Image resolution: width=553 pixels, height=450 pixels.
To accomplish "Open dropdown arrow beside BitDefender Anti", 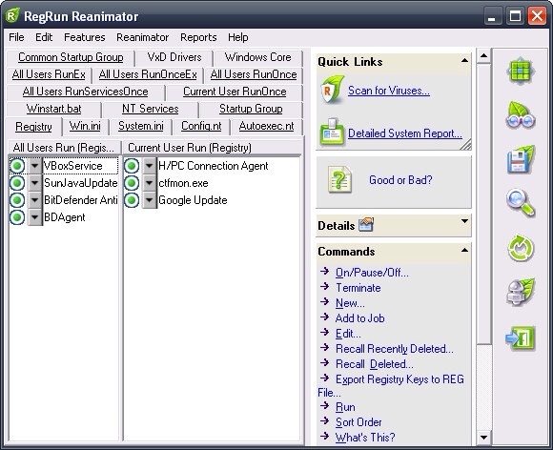I will [34, 200].
